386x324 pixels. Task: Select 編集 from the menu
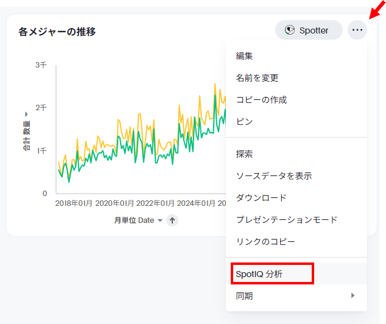click(245, 56)
